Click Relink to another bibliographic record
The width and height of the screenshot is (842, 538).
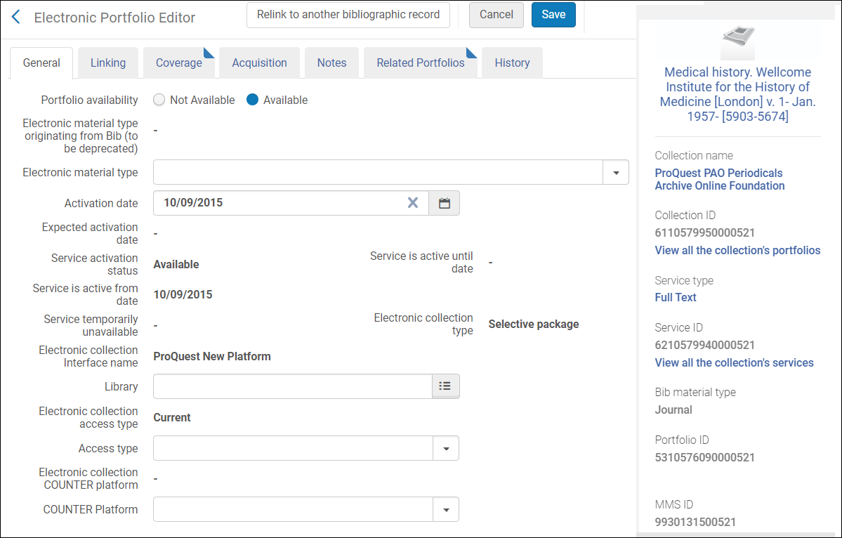coord(348,15)
